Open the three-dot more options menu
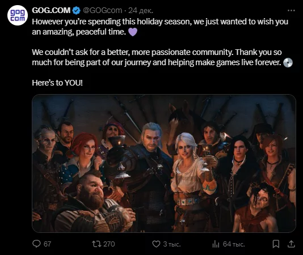This screenshot has width=303, height=255. click(x=291, y=10)
